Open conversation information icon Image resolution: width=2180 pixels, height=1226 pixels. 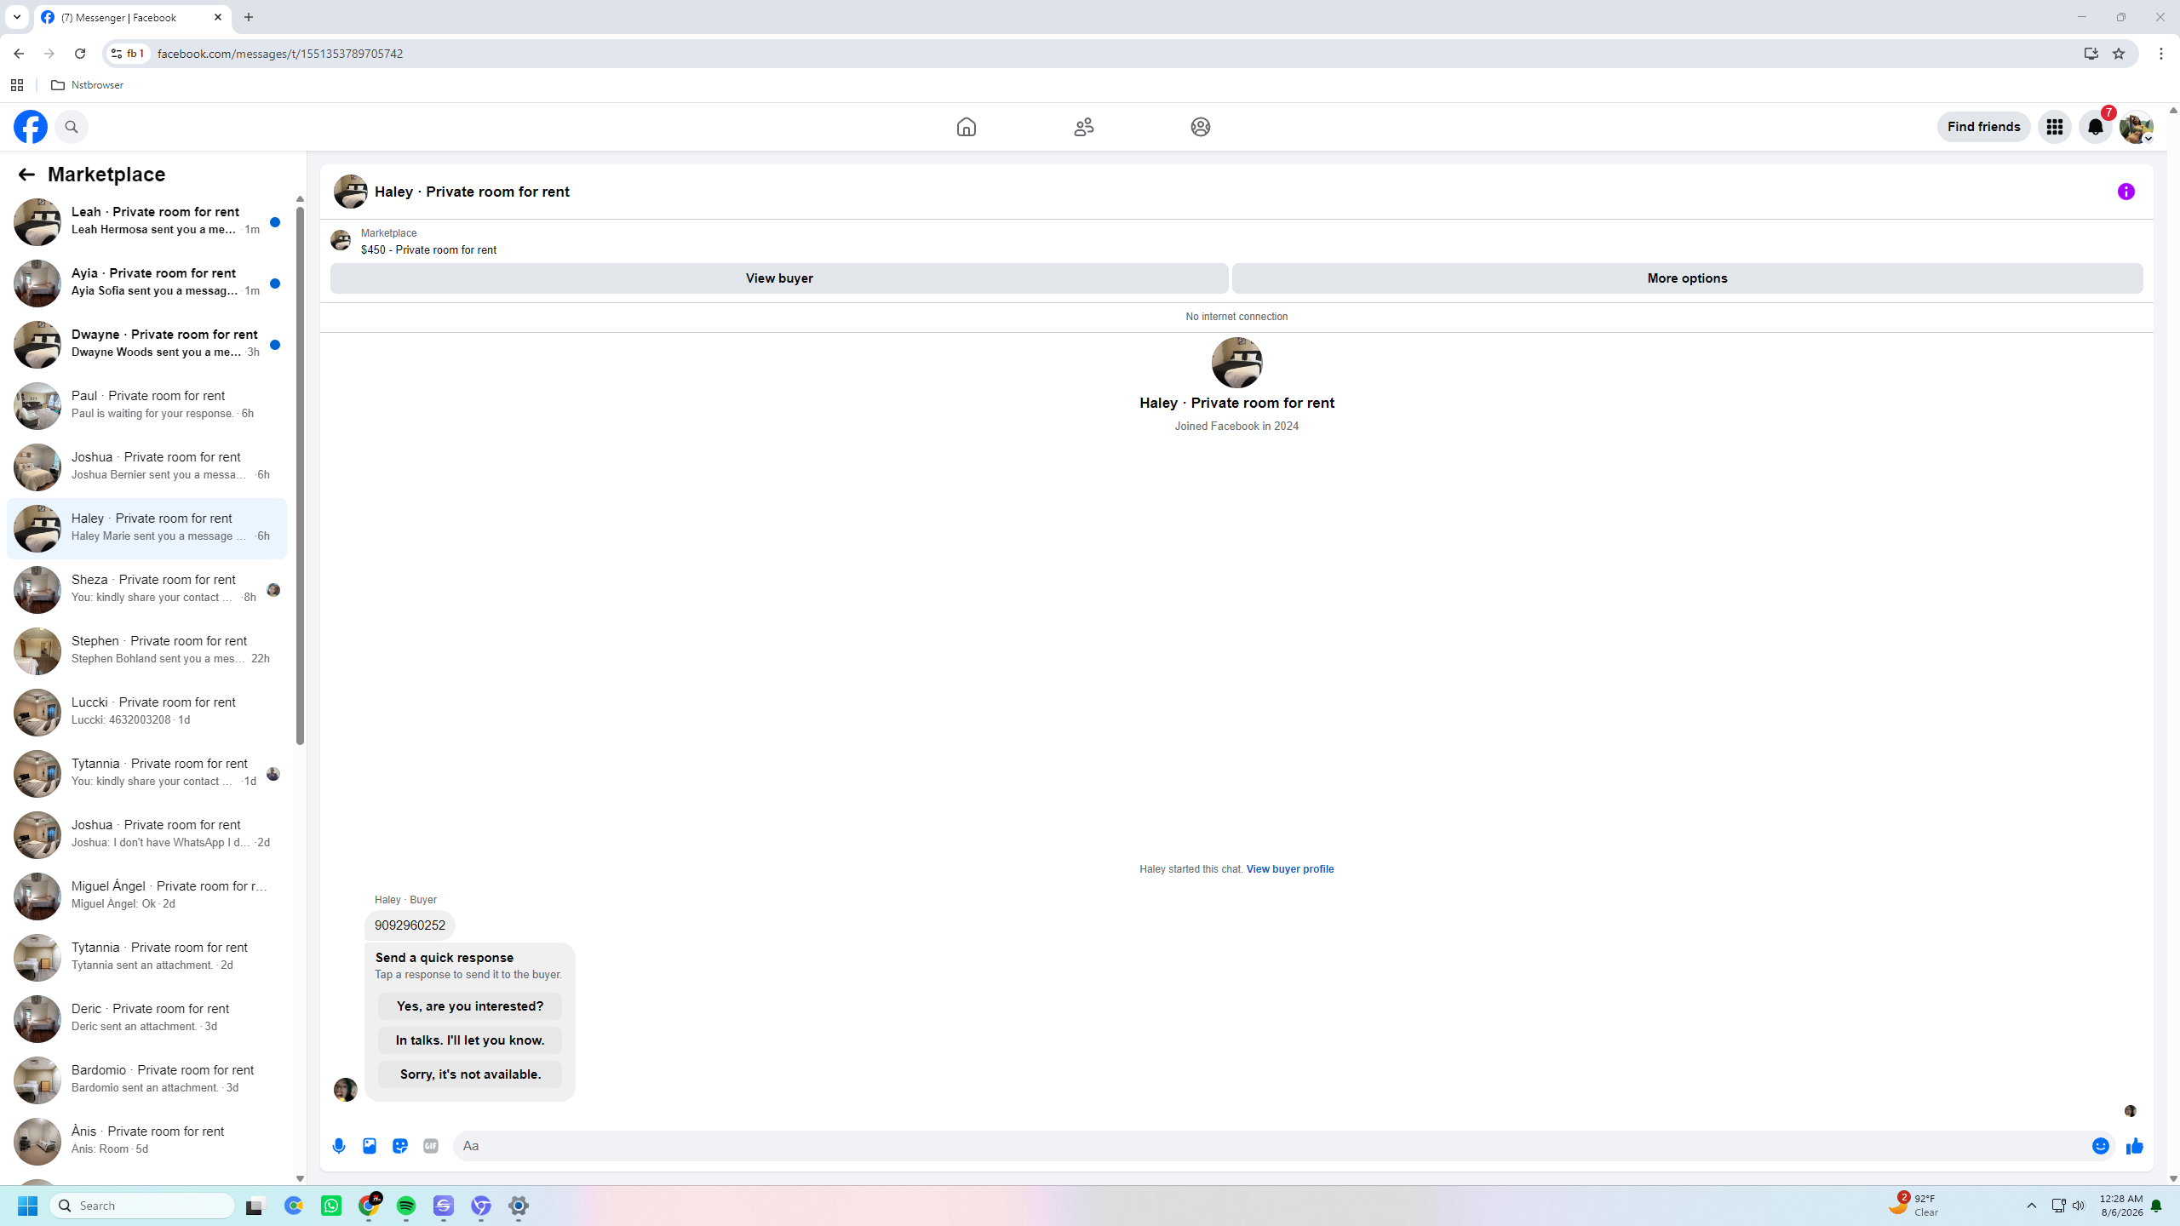pyautogui.click(x=2125, y=192)
